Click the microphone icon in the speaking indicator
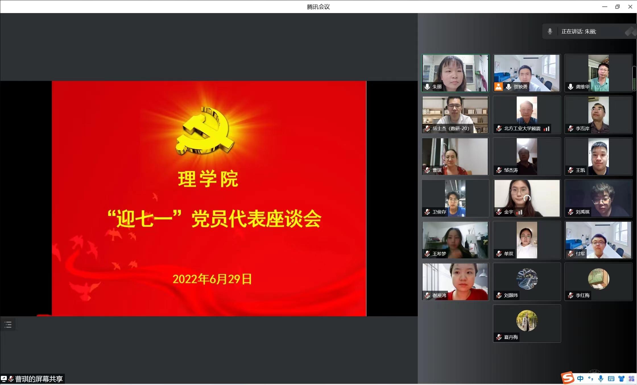The image size is (637, 385). pyautogui.click(x=550, y=31)
